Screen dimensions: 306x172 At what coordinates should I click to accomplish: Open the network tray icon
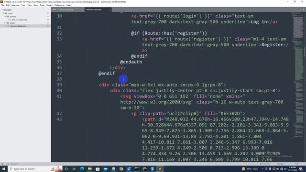tap(282, 169)
